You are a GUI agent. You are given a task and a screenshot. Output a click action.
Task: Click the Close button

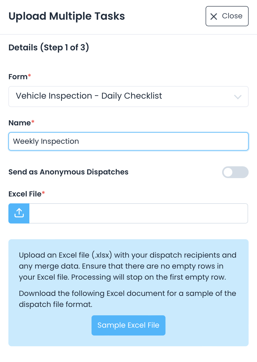227,16
